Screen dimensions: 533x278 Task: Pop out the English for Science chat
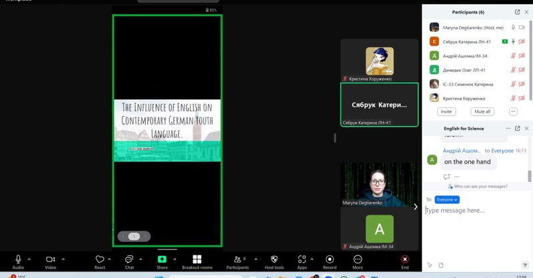pos(518,128)
